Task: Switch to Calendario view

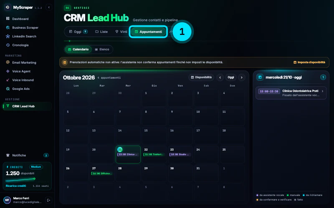Action: pyautogui.click(x=78, y=50)
